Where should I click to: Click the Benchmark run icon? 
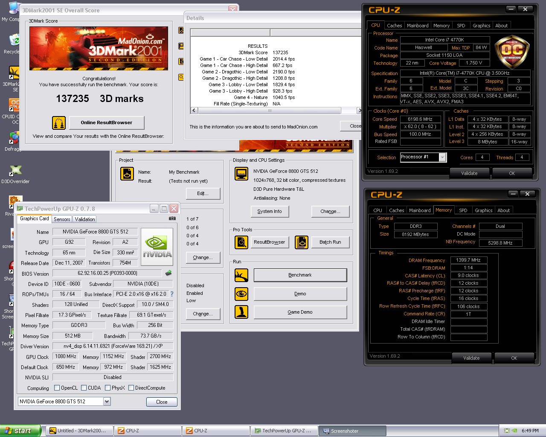(241, 275)
